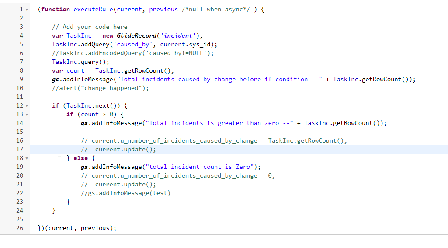
Task: Click the 'count' variable on line 8
Action: [76, 71]
